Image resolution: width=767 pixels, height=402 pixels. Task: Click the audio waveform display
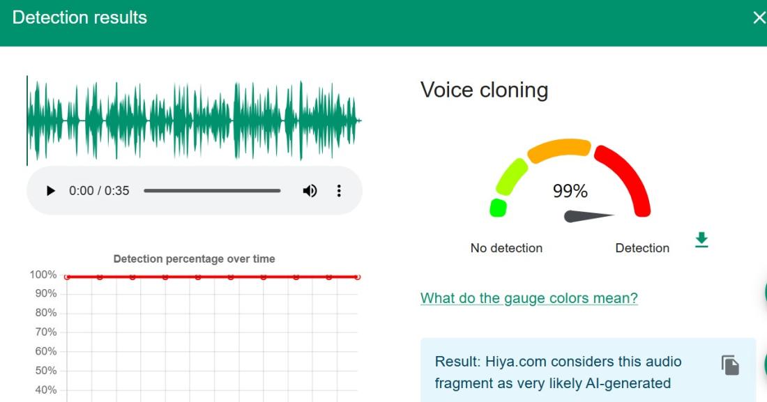195,121
